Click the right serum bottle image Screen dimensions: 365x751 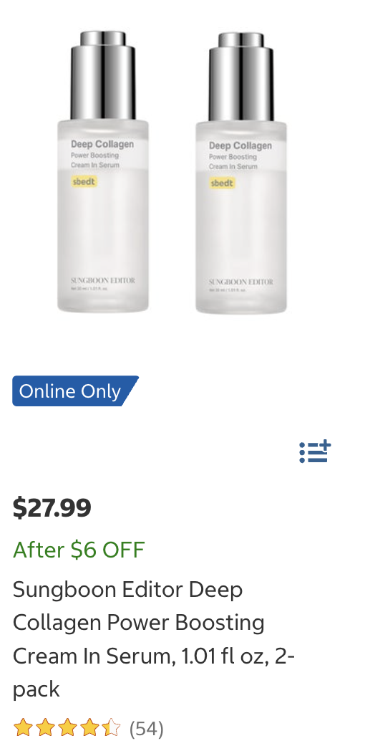click(x=241, y=173)
